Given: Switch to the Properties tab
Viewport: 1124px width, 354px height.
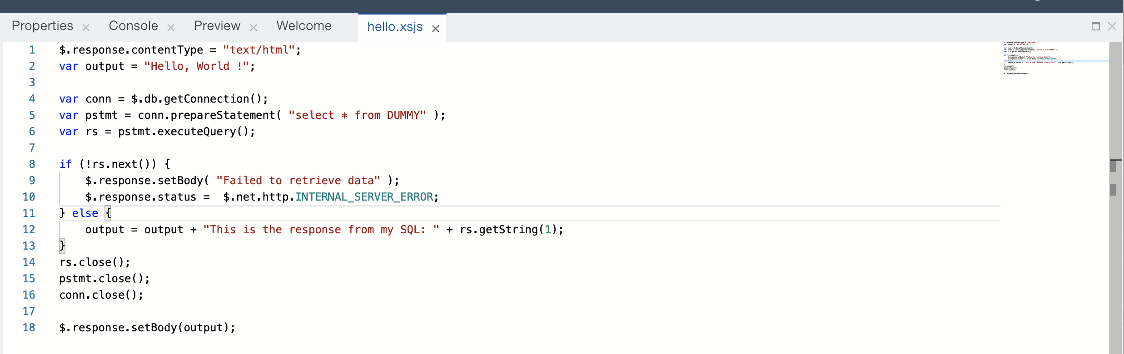Looking at the screenshot, I should point(42,26).
